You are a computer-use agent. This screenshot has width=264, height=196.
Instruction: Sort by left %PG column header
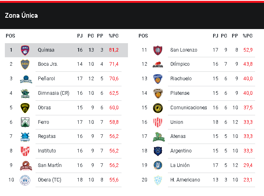(113, 36)
